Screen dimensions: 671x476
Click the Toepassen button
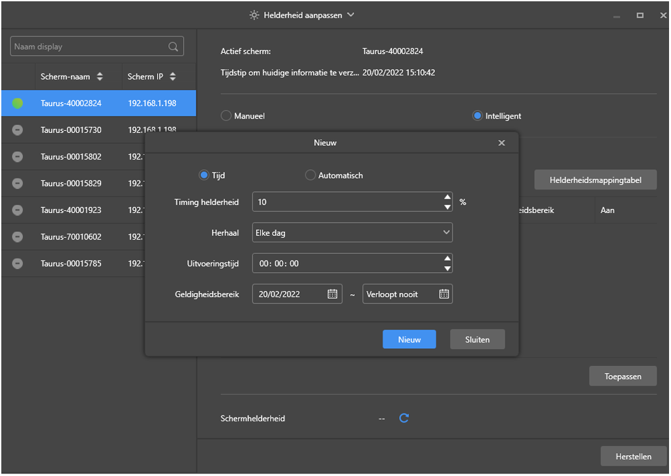point(623,376)
